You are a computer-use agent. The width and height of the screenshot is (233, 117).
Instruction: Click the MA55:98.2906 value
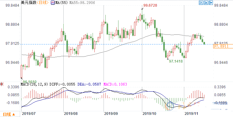82,3
